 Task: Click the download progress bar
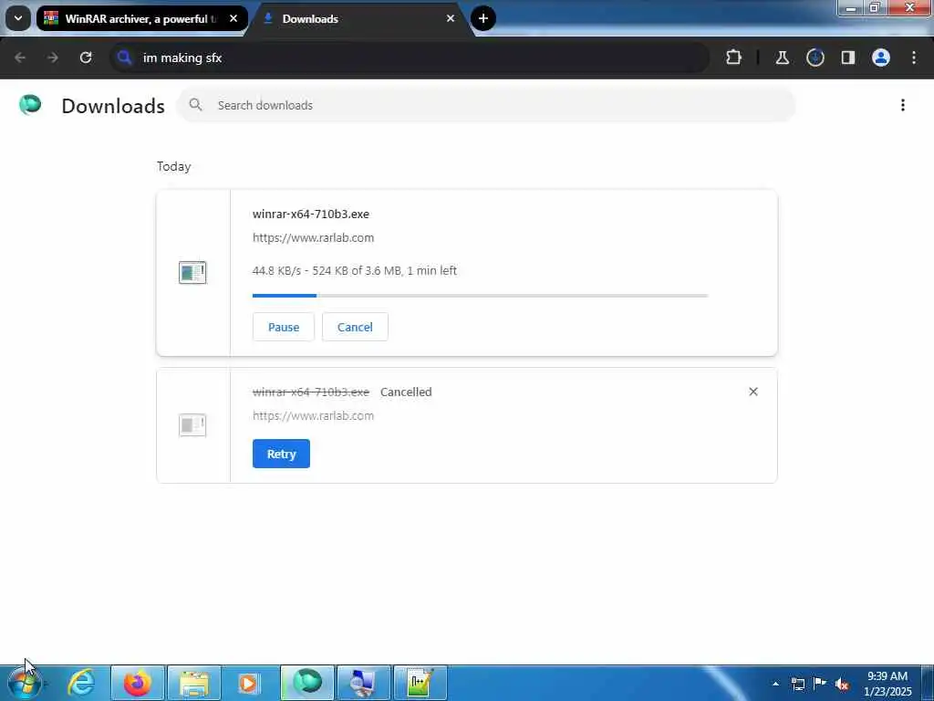point(480,295)
